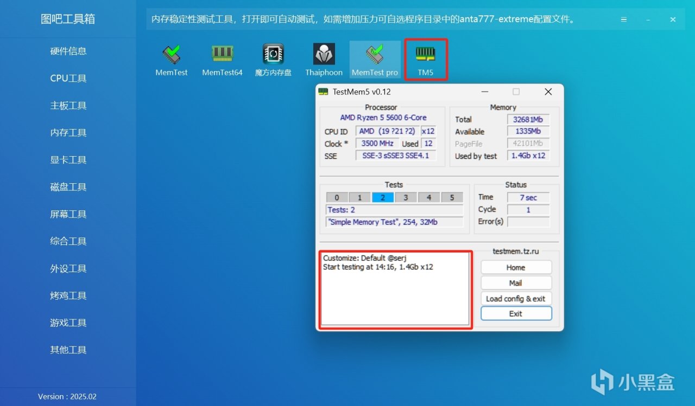Click the tool description text about anta777-extreme
This screenshot has height=406, width=695.
click(363, 20)
